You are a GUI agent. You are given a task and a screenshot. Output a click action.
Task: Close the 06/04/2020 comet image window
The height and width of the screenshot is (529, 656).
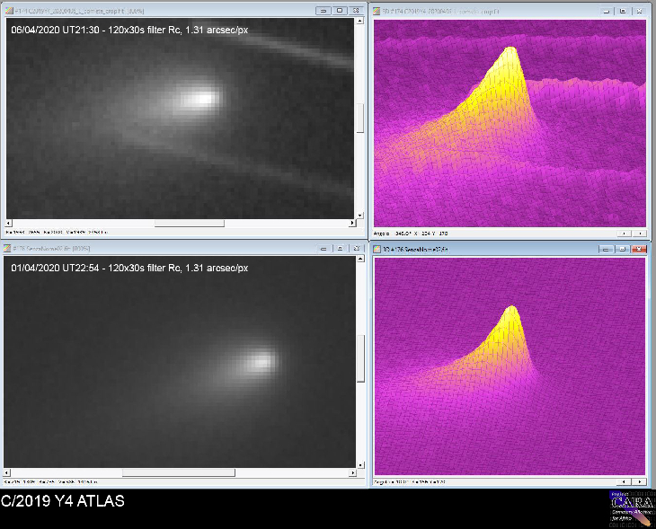pyautogui.click(x=357, y=11)
